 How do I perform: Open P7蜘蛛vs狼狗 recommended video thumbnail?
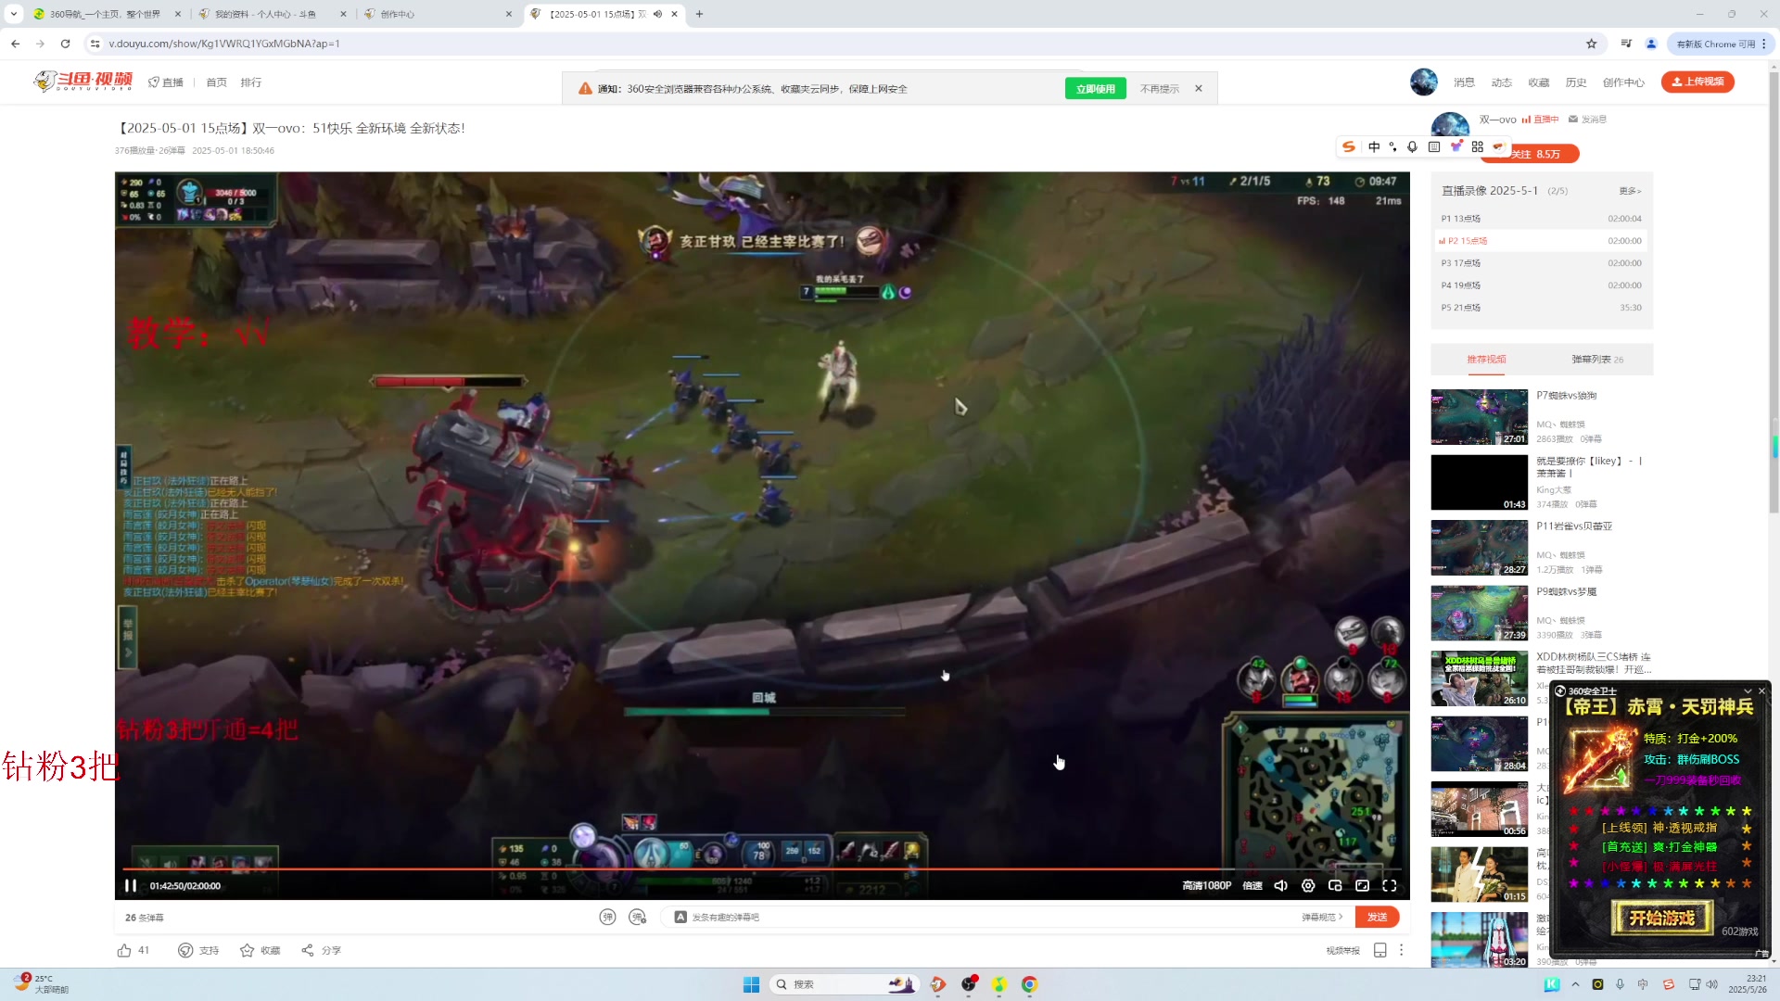(1479, 417)
